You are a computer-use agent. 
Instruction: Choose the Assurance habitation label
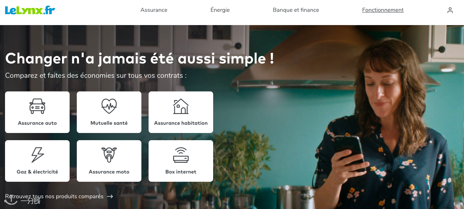click(x=181, y=123)
